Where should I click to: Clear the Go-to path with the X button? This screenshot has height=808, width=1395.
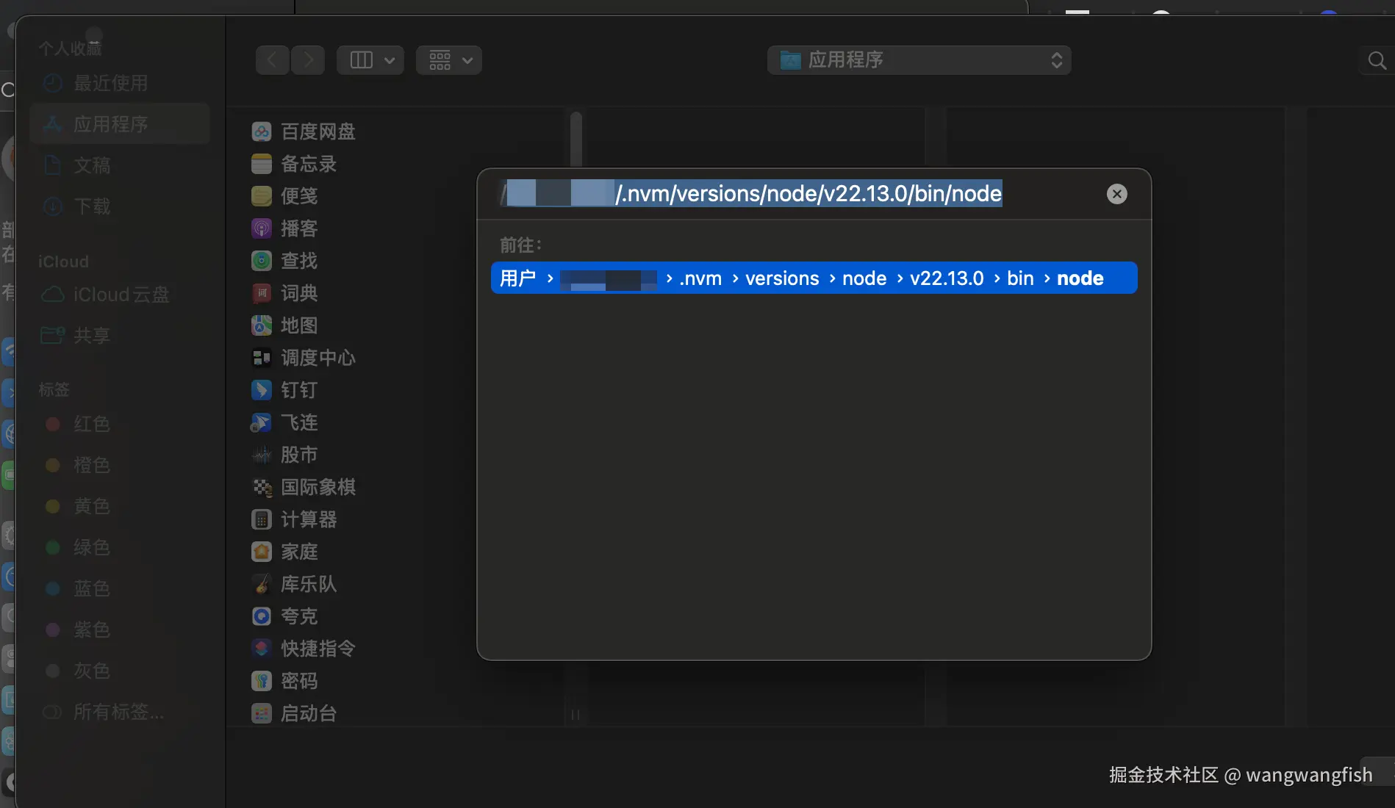click(x=1116, y=194)
